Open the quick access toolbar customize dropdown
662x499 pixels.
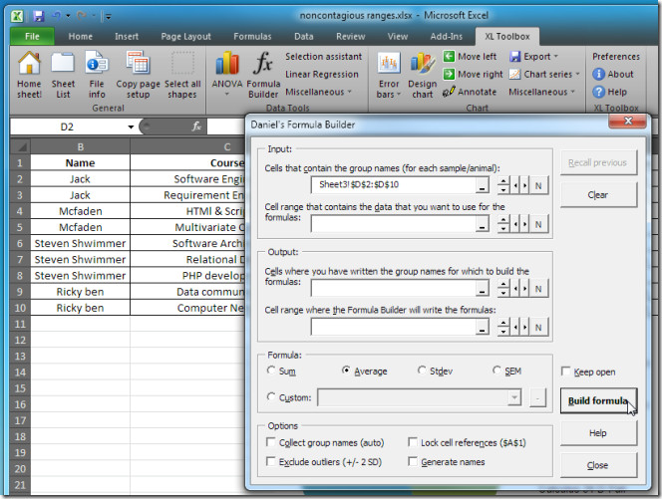coord(108,17)
